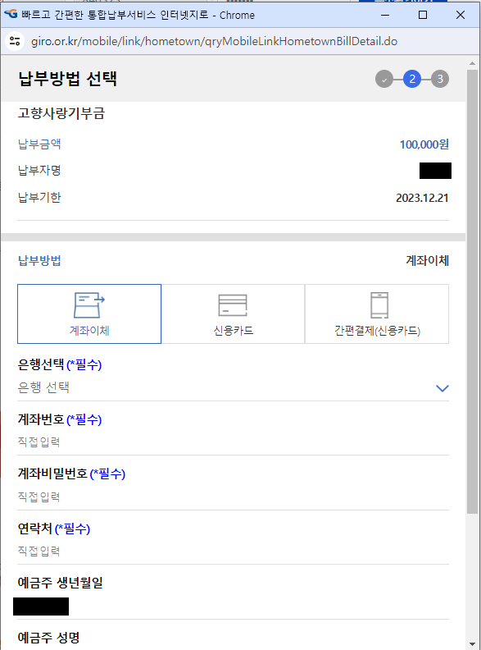Click the vertical scrollbar thumb
Viewport: 481px width, 650px height.
pyautogui.click(x=472, y=291)
